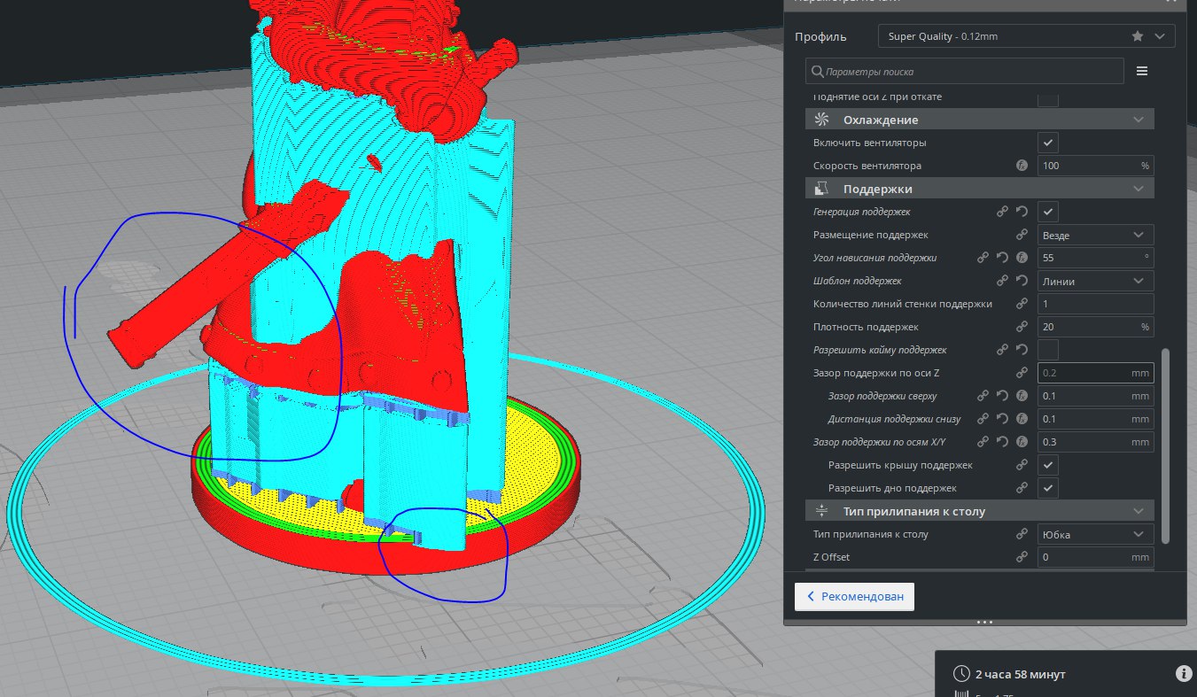Click the link icon for Разрешить дно поддержек
This screenshot has height=697, width=1197.
click(1022, 488)
